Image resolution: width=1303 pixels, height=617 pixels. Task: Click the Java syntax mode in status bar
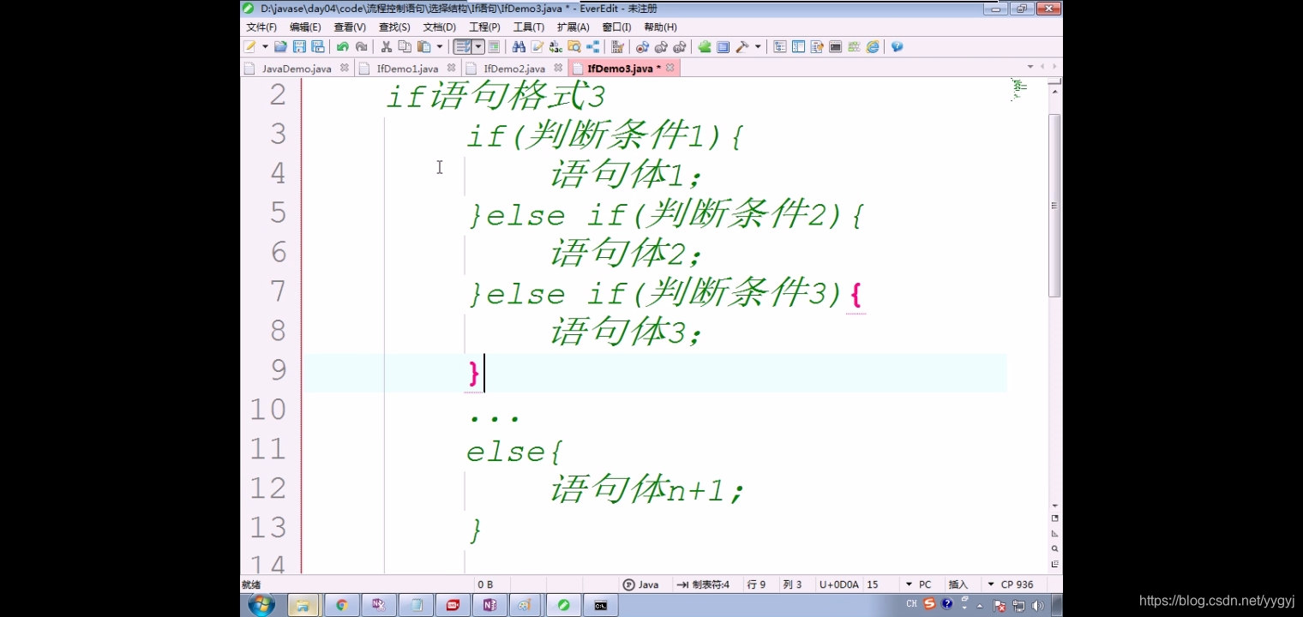coord(641,584)
